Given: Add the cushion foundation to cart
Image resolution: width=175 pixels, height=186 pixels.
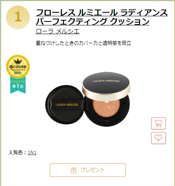Looking at the screenshot, I should pos(158,123).
